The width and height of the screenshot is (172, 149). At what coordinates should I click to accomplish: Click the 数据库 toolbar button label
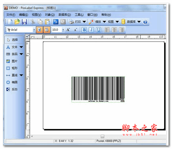(131, 22)
